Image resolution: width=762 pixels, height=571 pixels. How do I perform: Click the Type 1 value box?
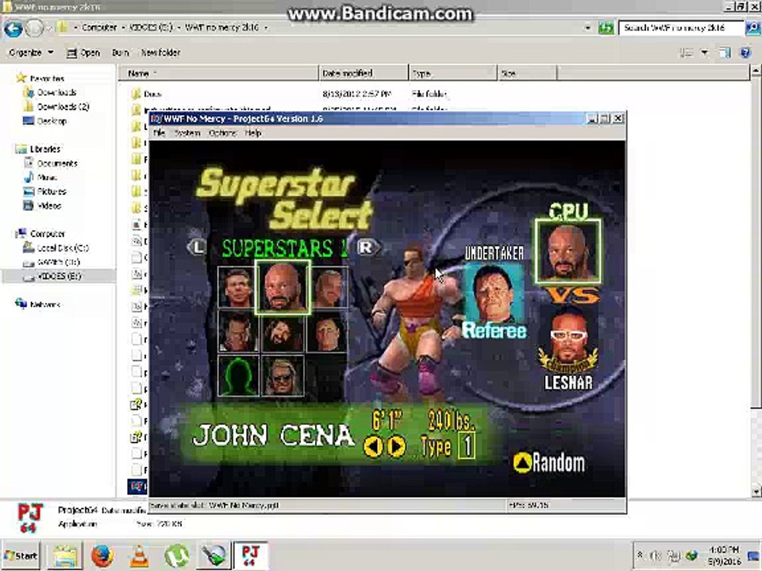point(467,446)
